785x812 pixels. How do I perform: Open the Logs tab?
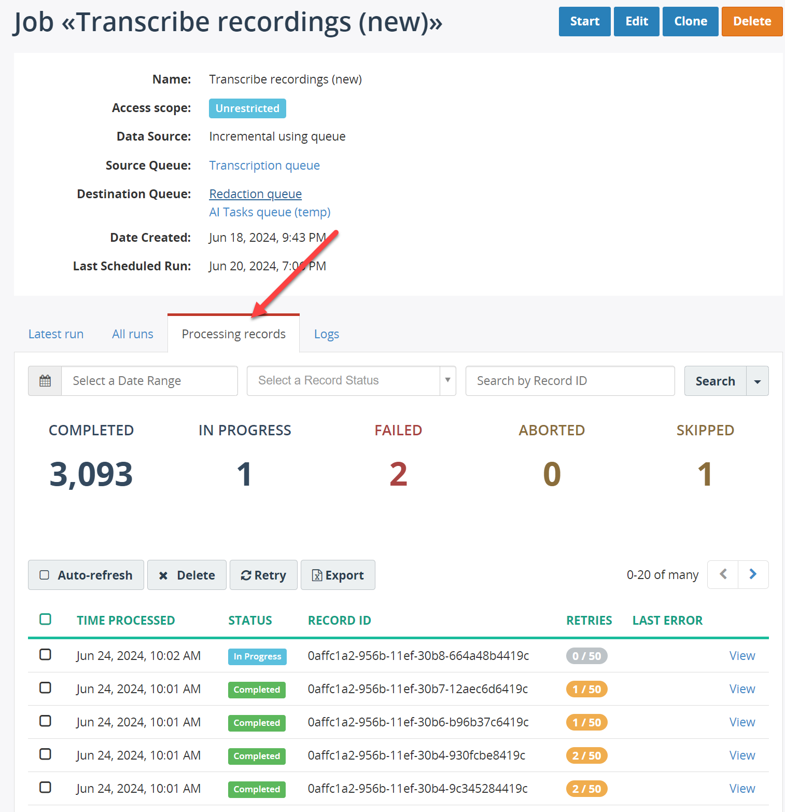327,334
